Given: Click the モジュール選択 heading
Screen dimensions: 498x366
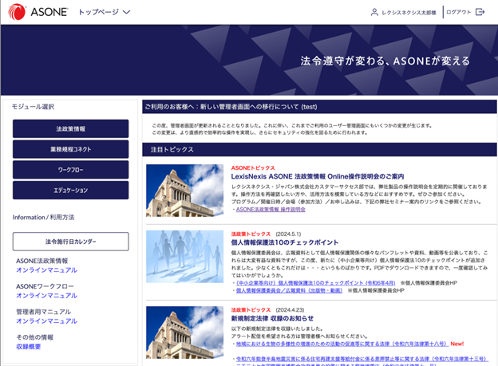Looking at the screenshot, I should click(33, 107).
